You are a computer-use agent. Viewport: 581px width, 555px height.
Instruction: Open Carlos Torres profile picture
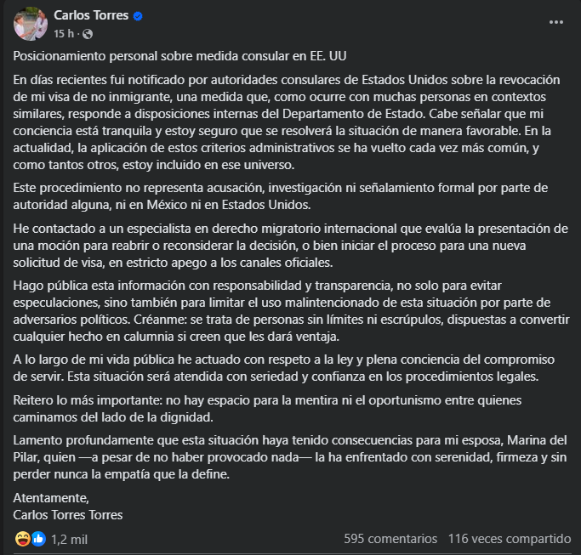pos(29,24)
